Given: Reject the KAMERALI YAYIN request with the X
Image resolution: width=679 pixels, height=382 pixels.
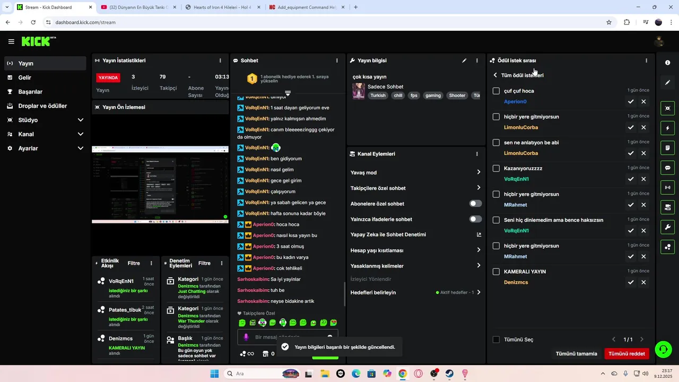Looking at the screenshot, I should point(643,282).
